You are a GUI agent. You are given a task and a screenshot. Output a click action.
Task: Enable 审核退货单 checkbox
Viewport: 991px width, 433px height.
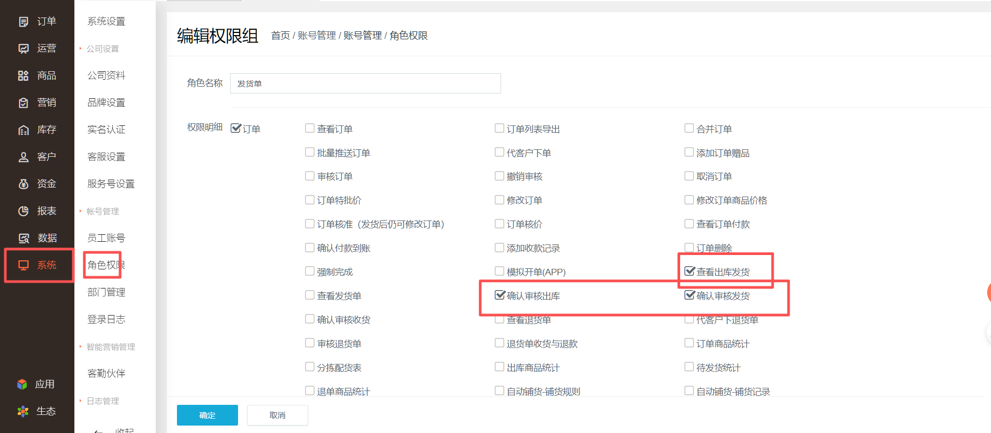[x=310, y=343]
